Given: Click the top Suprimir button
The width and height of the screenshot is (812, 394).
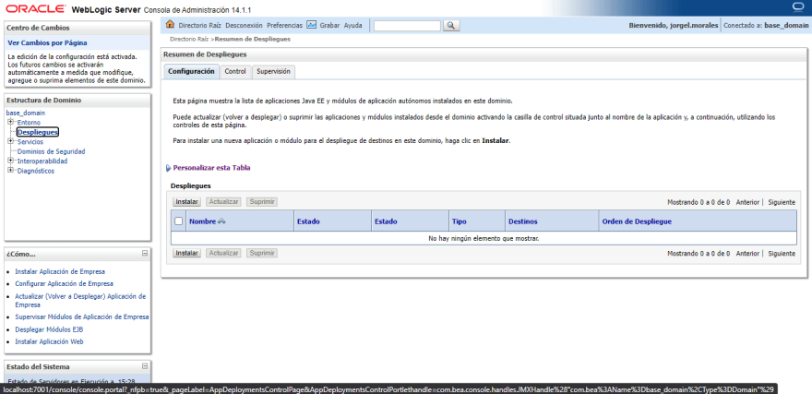Looking at the screenshot, I should coord(262,202).
